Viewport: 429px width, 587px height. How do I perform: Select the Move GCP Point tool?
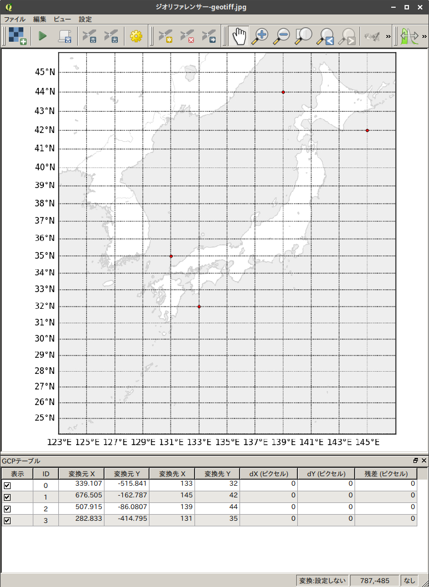pos(209,36)
